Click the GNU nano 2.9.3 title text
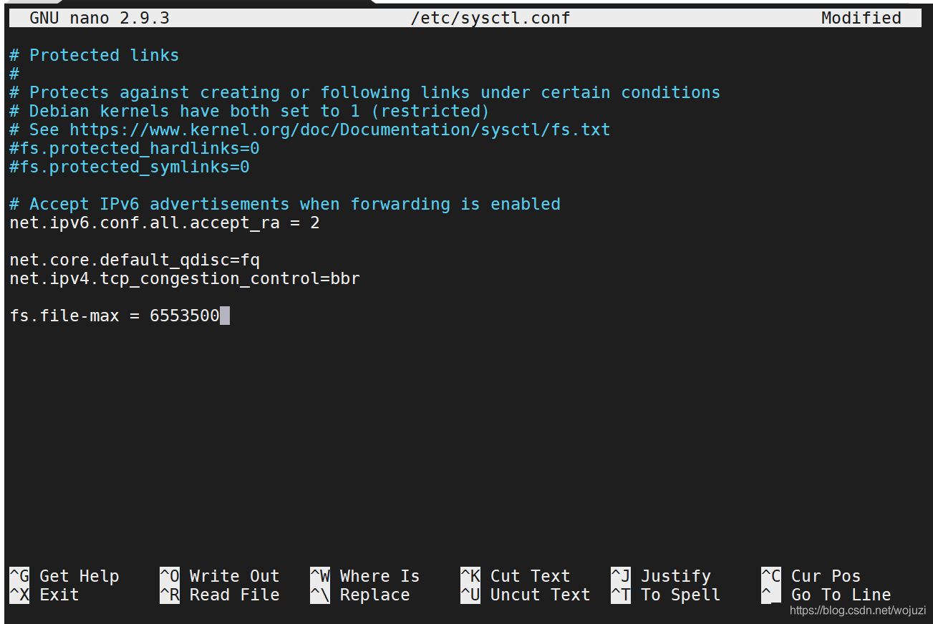933x624 pixels. pyautogui.click(x=100, y=18)
